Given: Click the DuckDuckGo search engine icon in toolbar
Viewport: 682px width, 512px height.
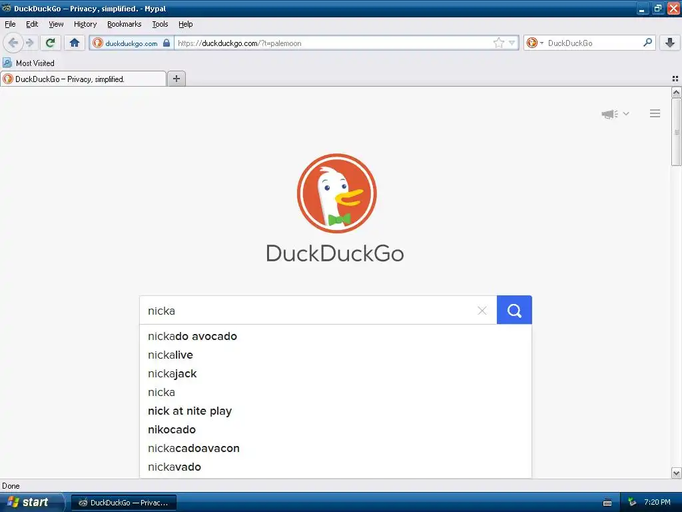Looking at the screenshot, I should (531, 43).
